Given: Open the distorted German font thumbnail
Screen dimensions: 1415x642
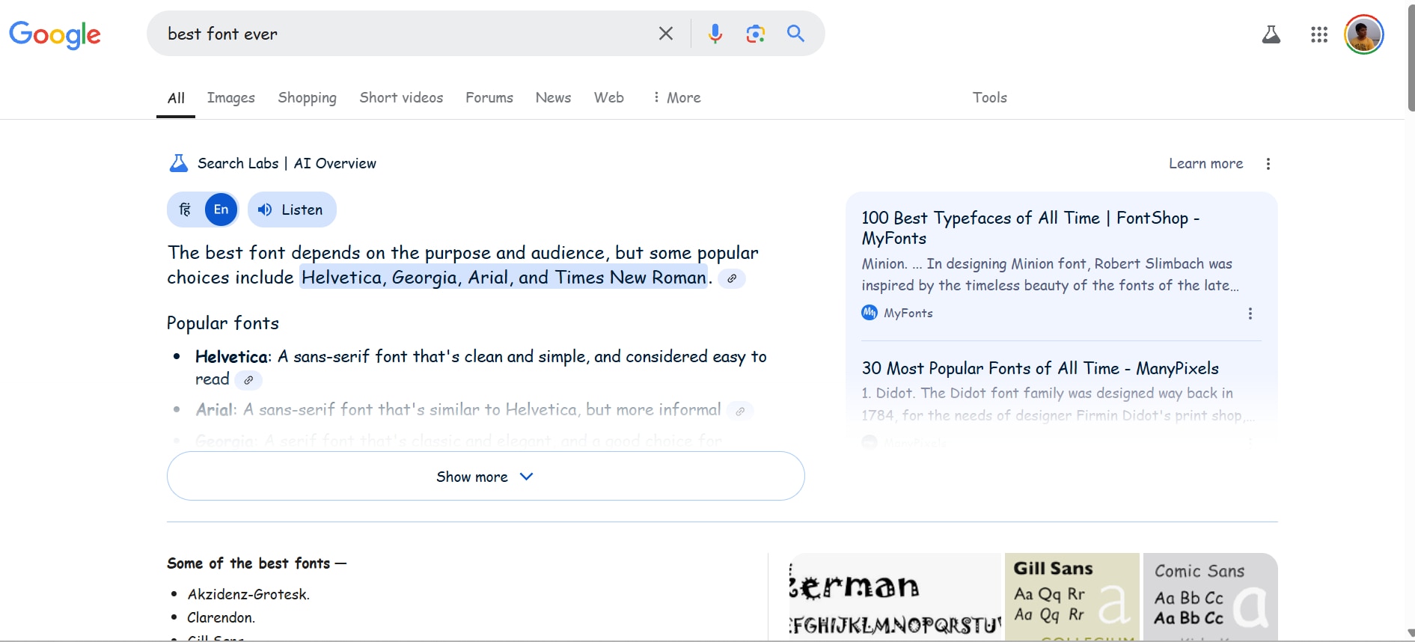Looking at the screenshot, I should [895, 597].
